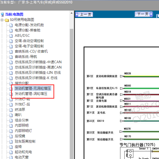Viewport: 159px width, 159px height.
Task: Click the 主继电器 connection reference
Action: tap(101, 101)
